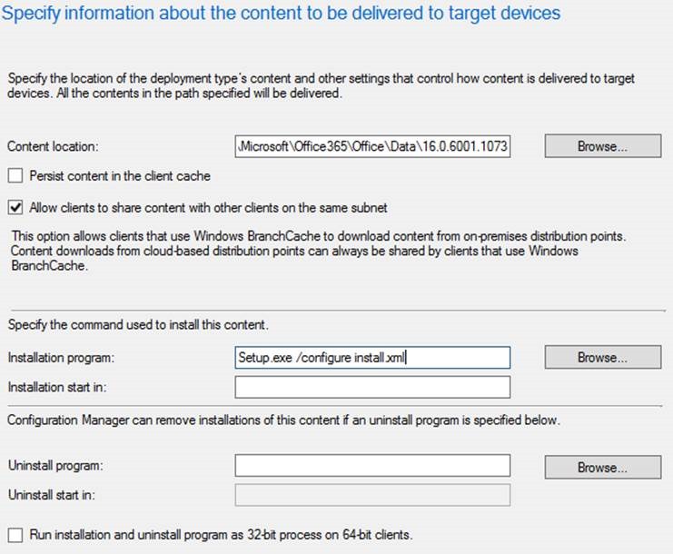Click 'Specify the command used to install this content.'
The image size is (673, 554).
[x=138, y=325]
